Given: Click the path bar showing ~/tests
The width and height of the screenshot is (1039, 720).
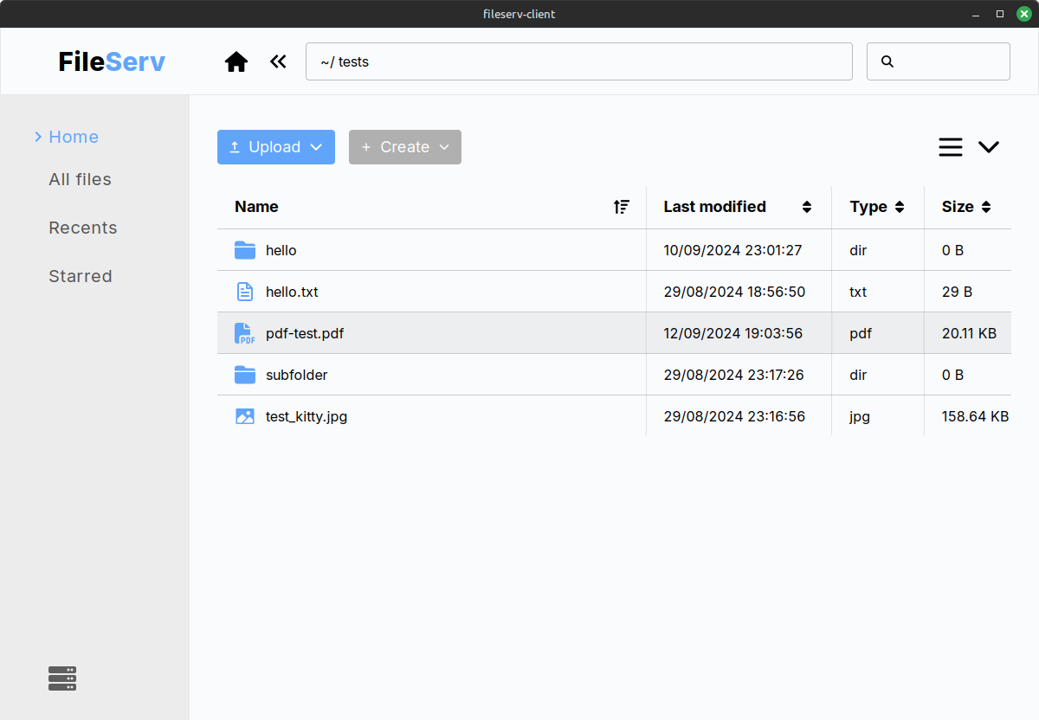Looking at the screenshot, I should pos(578,61).
